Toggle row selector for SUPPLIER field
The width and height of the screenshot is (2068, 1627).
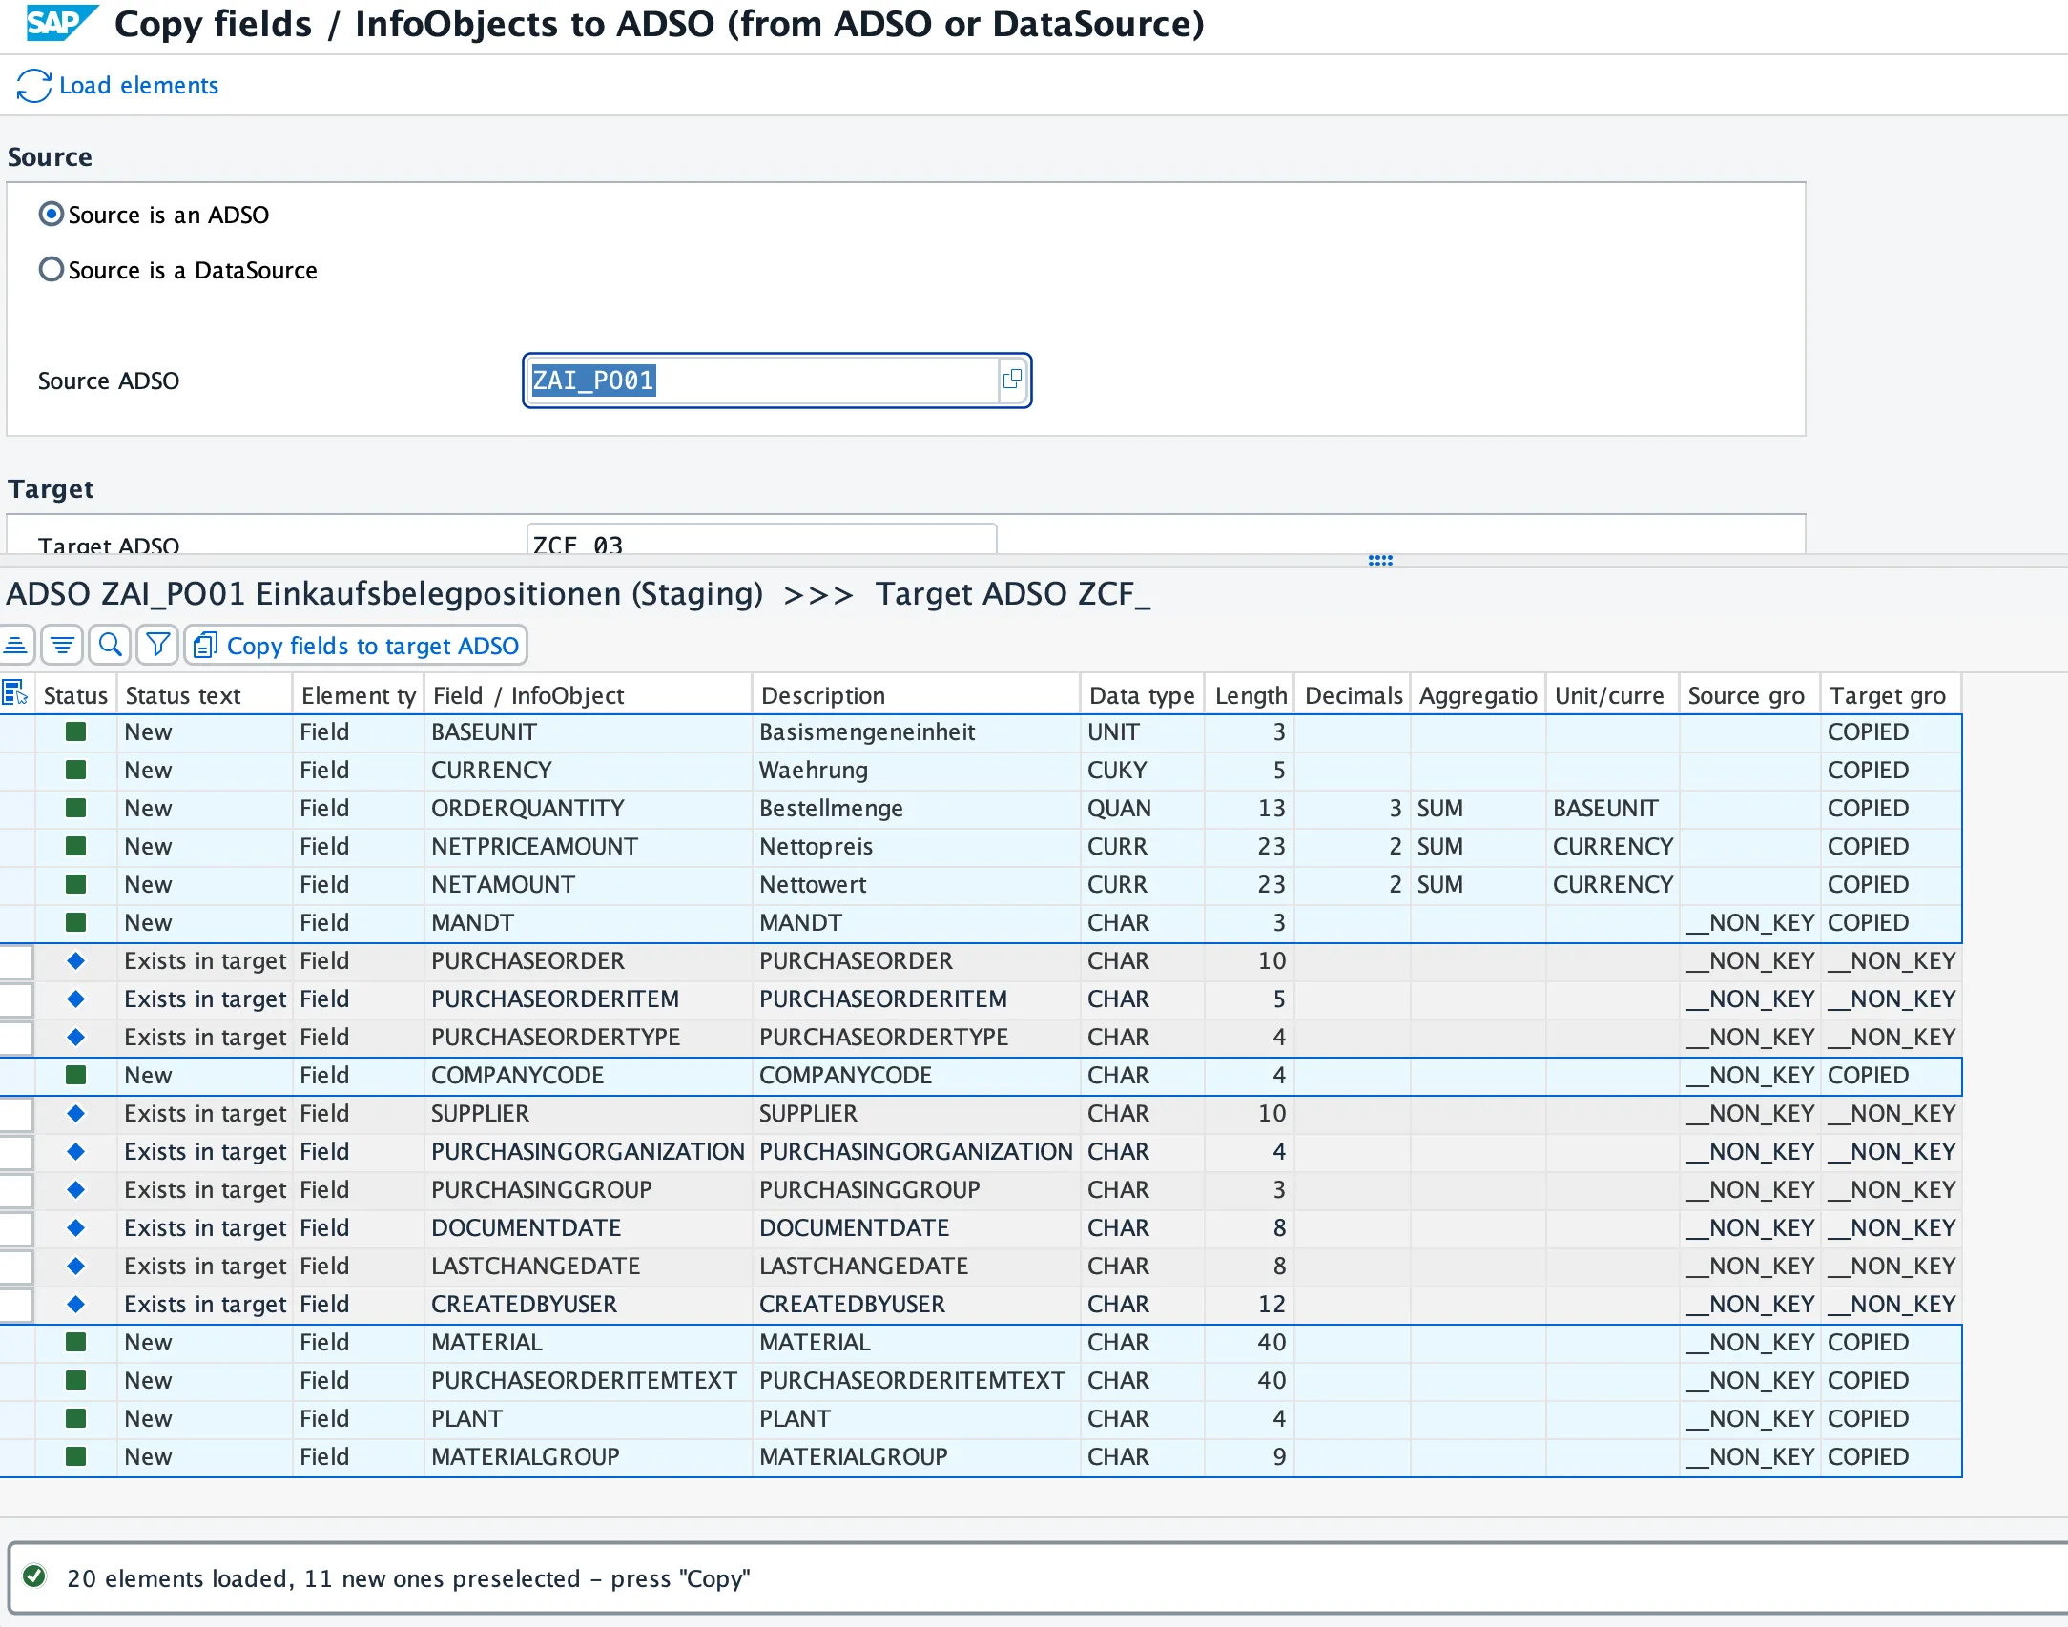[x=16, y=1114]
